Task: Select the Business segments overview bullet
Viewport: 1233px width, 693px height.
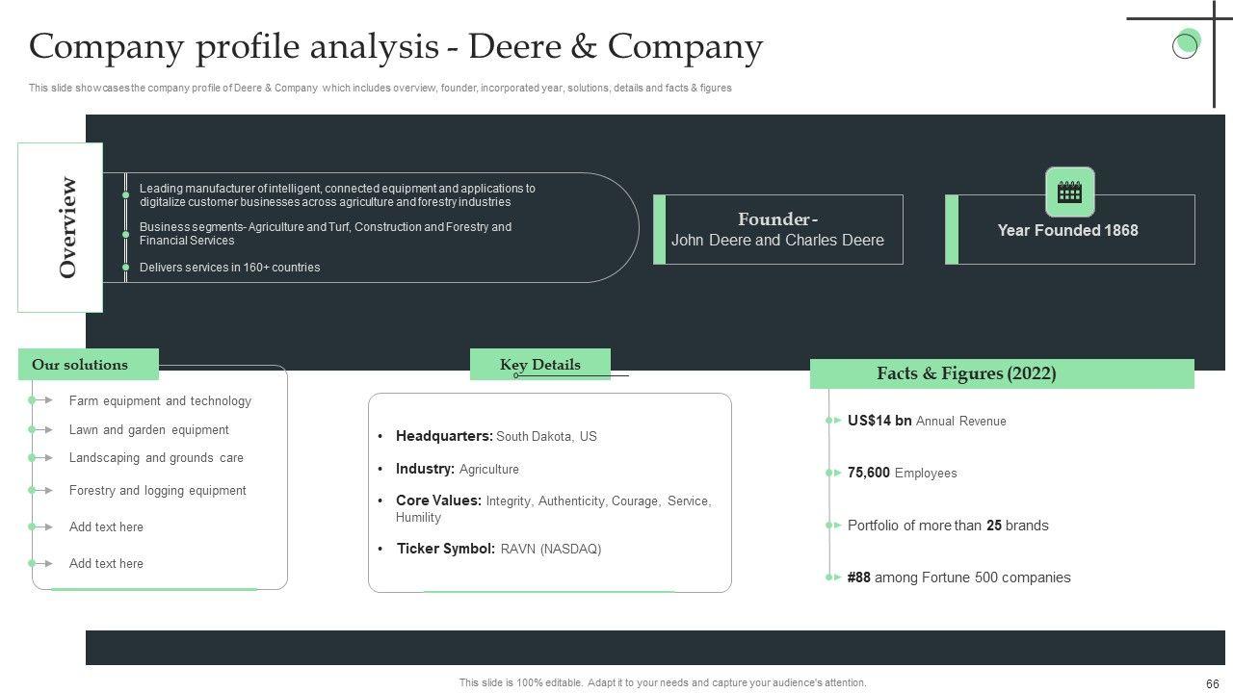Action: (x=326, y=234)
